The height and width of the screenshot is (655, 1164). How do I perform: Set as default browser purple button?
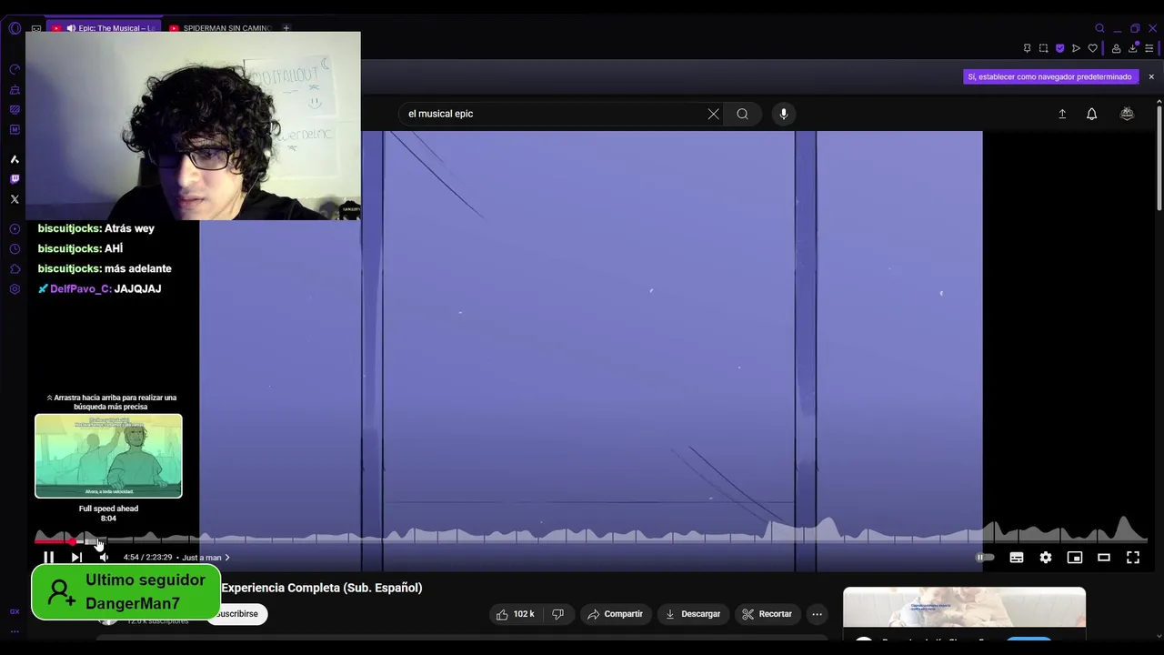pos(1049,76)
